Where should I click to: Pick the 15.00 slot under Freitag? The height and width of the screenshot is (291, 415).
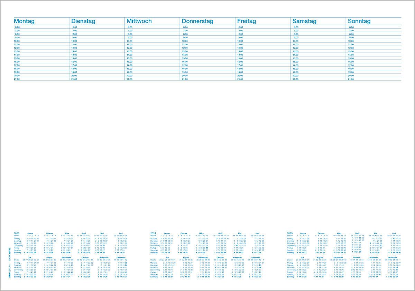click(263, 58)
